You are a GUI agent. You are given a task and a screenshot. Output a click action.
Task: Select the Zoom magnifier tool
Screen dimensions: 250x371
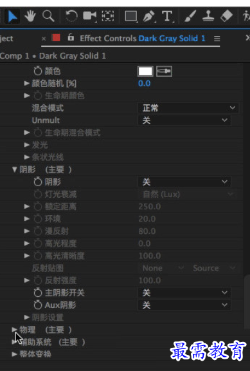(48, 16)
